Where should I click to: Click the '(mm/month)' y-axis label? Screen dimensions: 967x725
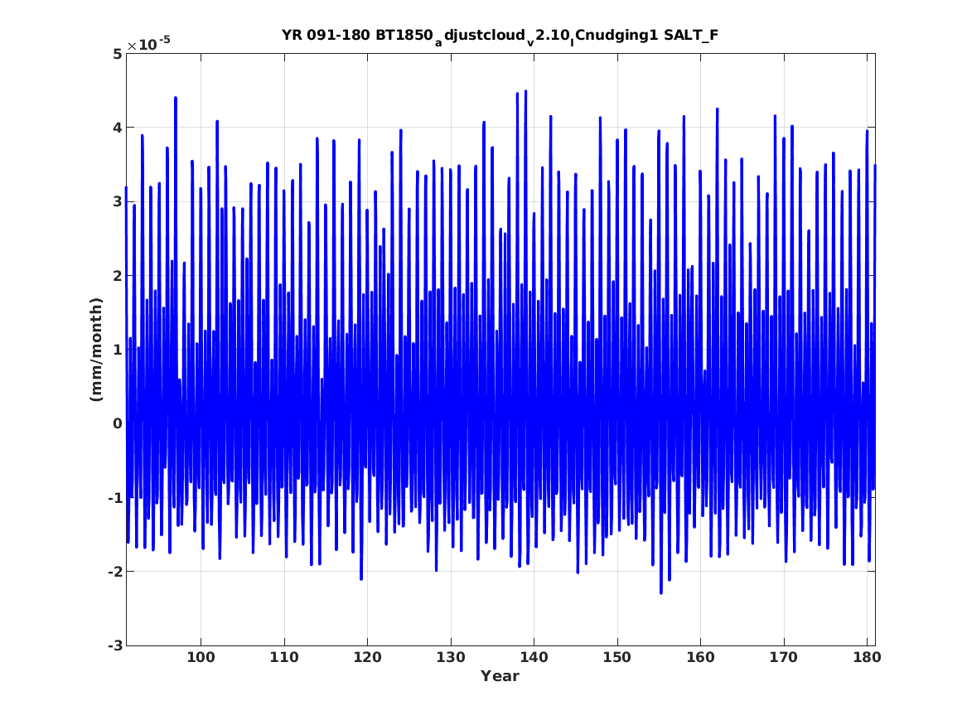(x=96, y=350)
